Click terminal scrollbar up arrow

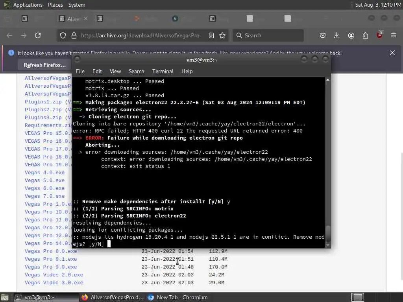(328, 80)
